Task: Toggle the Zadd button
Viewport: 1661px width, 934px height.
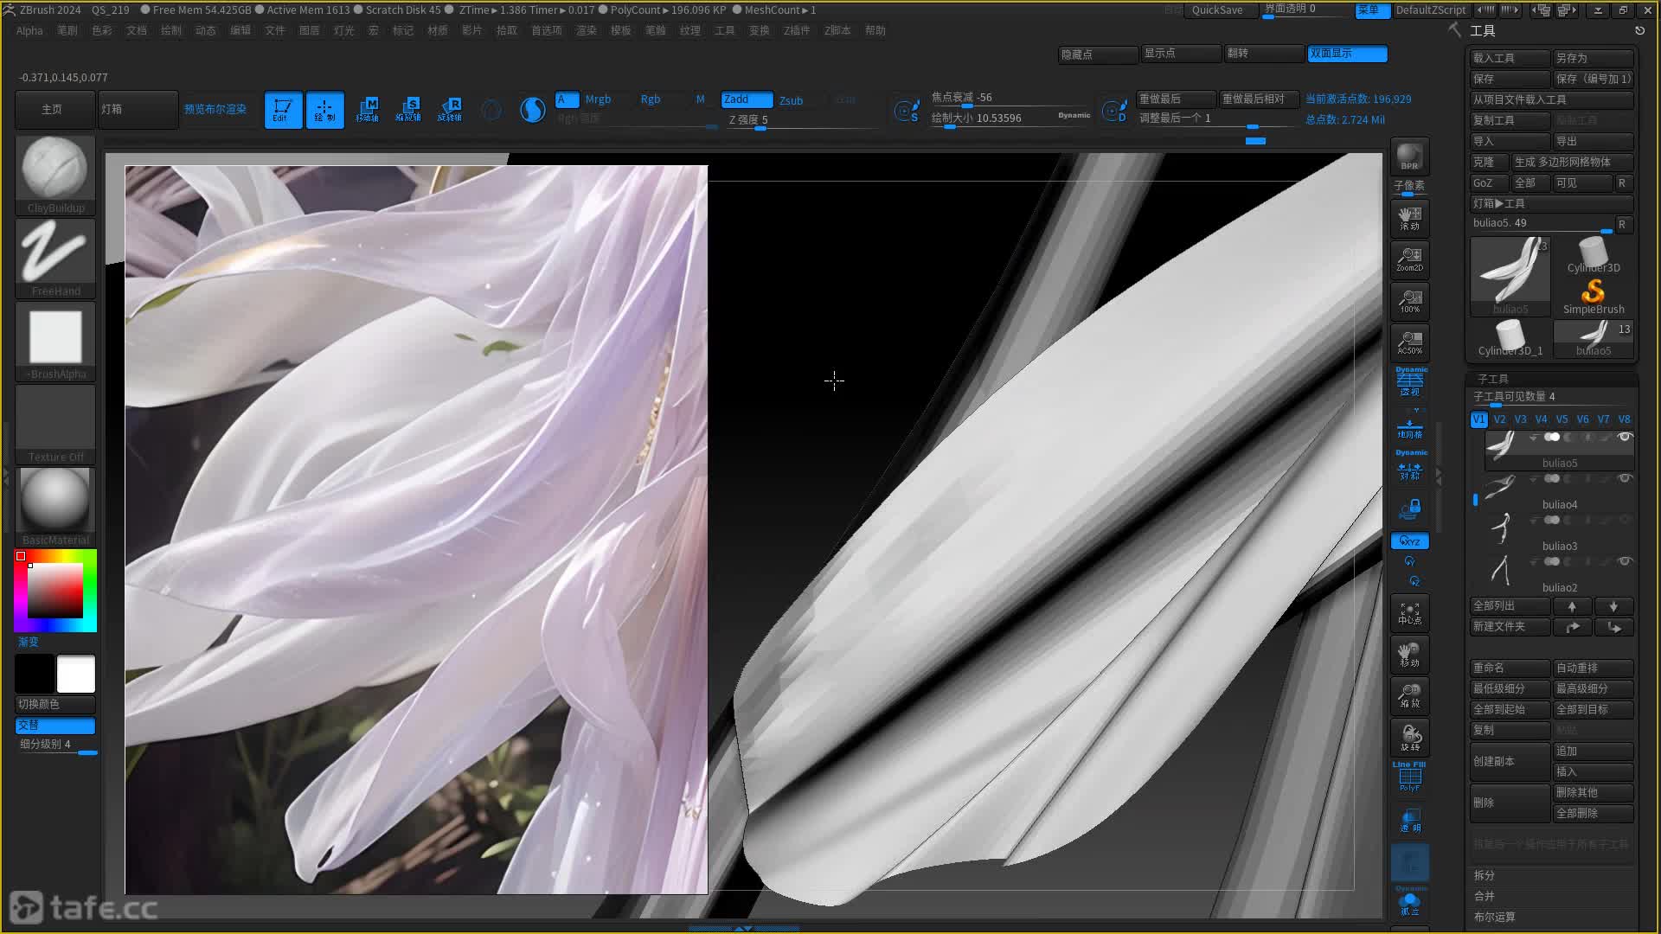Action: pyautogui.click(x=747, y=99)
